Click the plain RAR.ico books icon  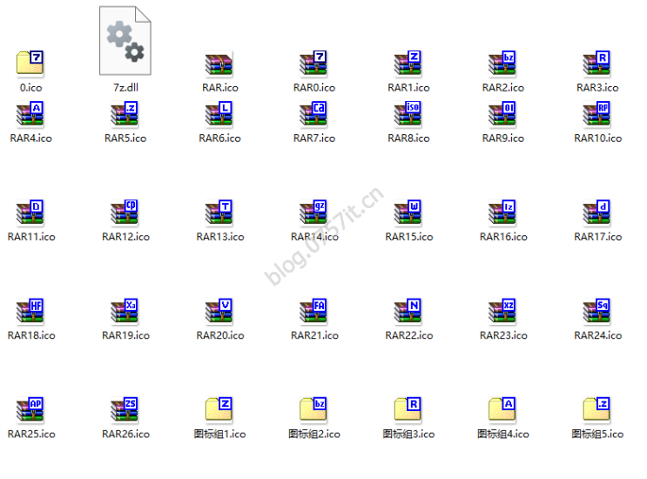(x=219, y=64)
